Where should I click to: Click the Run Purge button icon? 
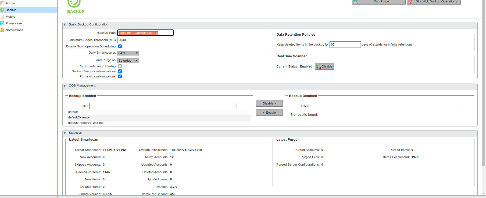(x=355, y=2)
